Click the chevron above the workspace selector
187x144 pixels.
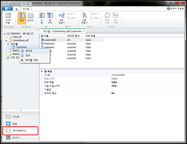tap(21, 111)
